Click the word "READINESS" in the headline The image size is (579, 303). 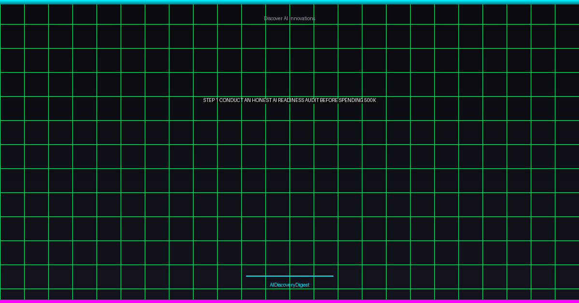291,100
